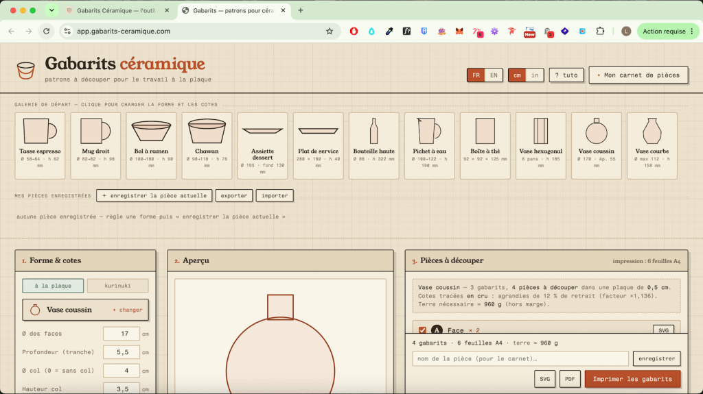Switch to the first Gabarits Céramique tab
Screen dimensions: 703x394
(x=116, y=11)
